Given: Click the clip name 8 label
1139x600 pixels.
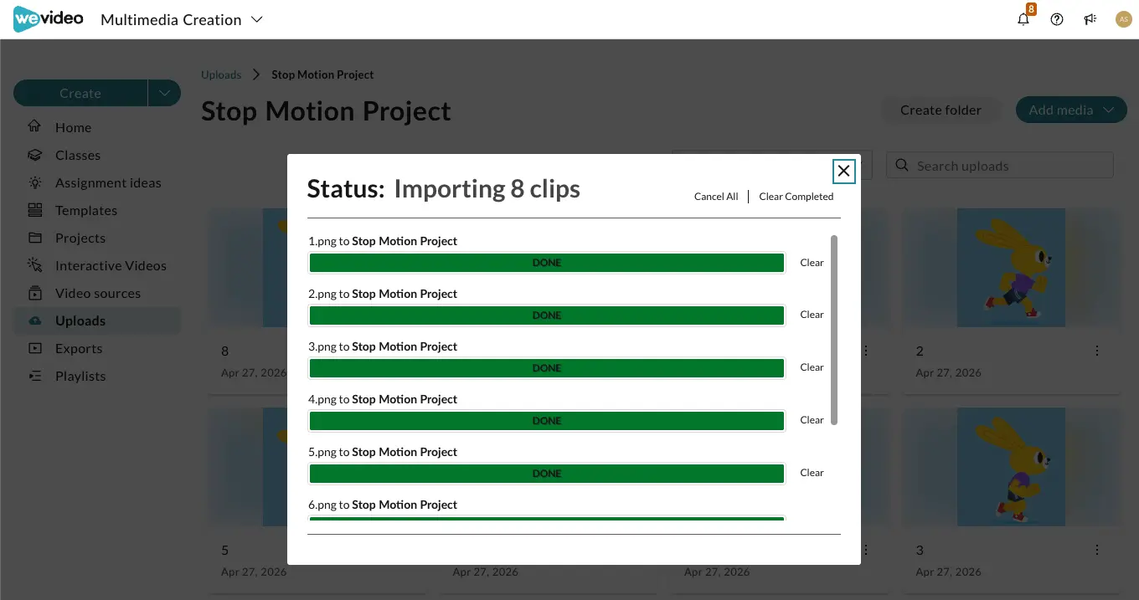Looking at the screenshot, I should click(x=224, y=351).
